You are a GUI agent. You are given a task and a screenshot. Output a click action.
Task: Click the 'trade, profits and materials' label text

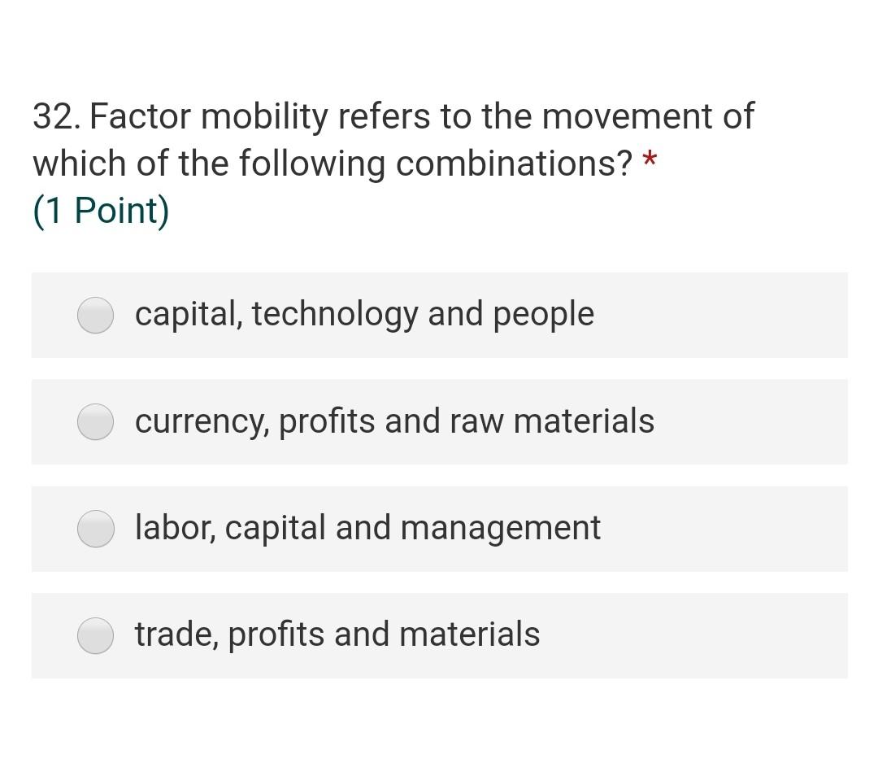[337, 634]
